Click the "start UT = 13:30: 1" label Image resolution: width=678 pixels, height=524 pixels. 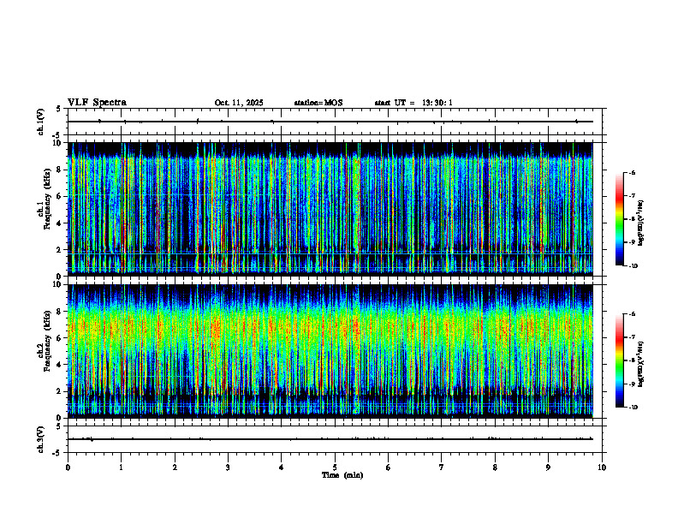413,103
